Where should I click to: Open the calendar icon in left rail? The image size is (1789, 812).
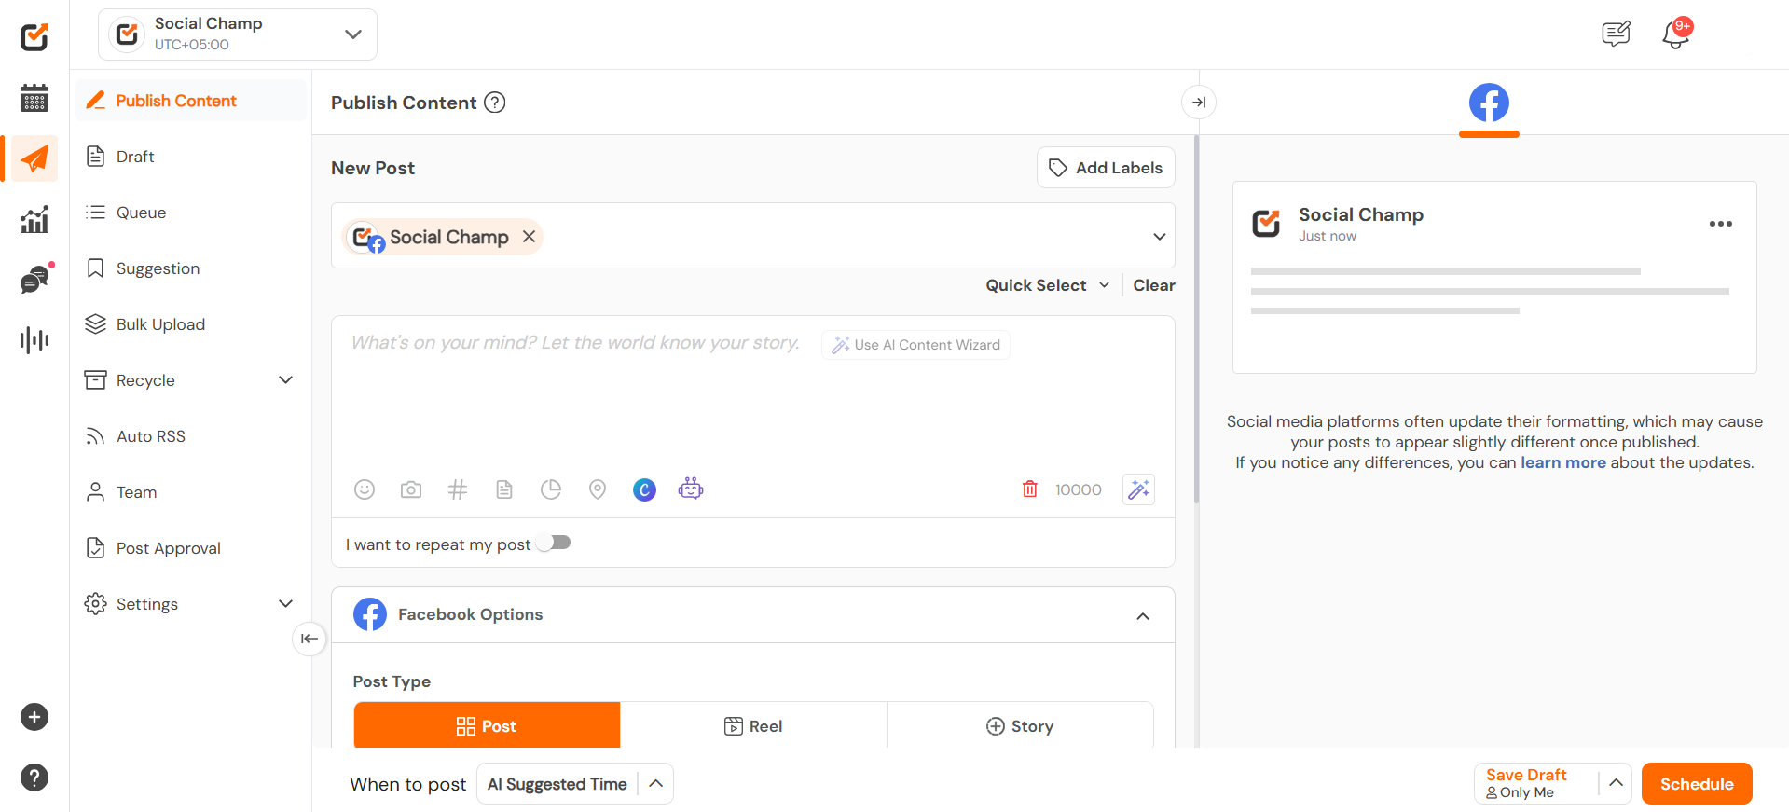[x=34, y=98]
